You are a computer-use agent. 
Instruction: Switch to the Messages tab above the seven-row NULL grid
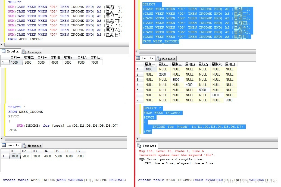(x=166, y=59)
